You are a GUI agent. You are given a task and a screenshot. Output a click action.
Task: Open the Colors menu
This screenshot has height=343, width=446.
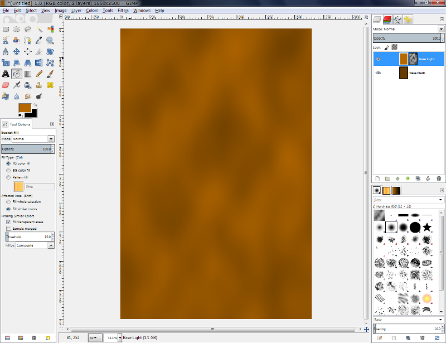92,10
